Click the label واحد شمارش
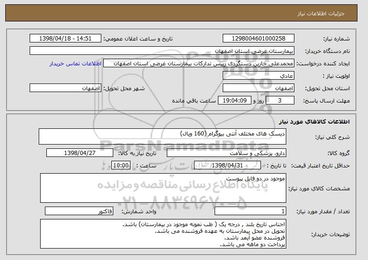The width and height of the screenshot is (368, 260). click(x=139, y=211)
